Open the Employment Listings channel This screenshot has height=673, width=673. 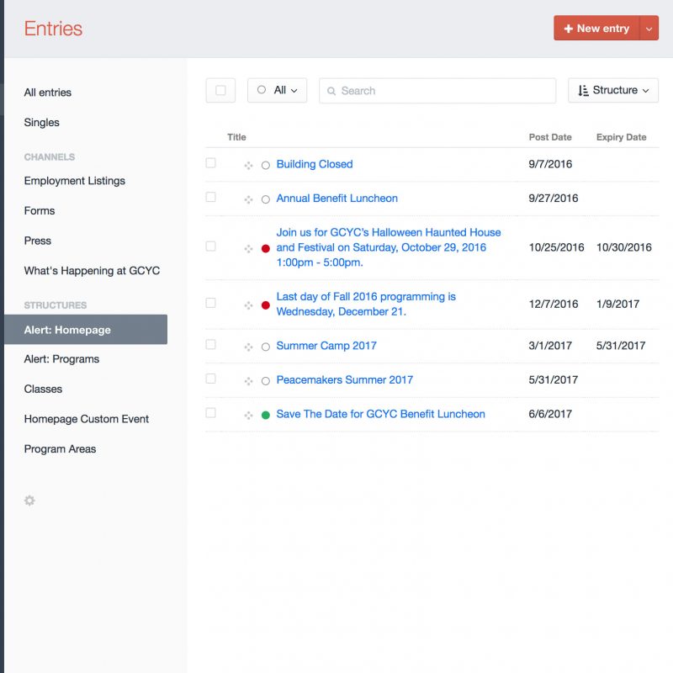click(75, 181)
